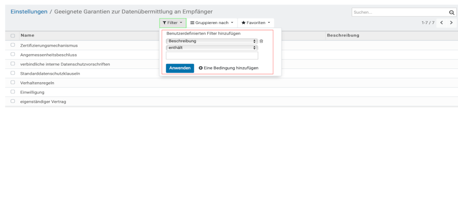458x205 pixels.
Task: Go to previous page arrow
Action: click(x=442, y=23)
